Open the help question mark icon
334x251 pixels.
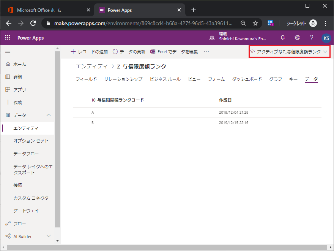pyautogui.click(x=312, y=38)
